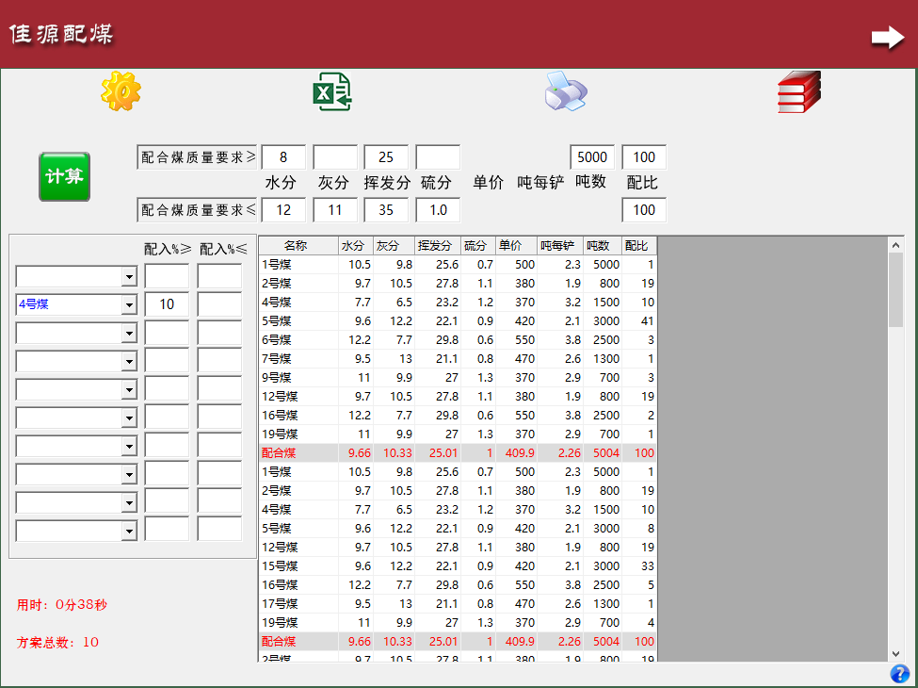Open settings with the yellow gear icon
The image size is (918, 688).
121,91
